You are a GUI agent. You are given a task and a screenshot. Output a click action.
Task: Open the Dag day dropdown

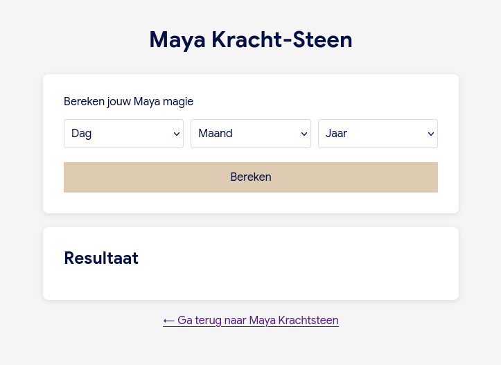pyautogui.click(x=123, y=134)
